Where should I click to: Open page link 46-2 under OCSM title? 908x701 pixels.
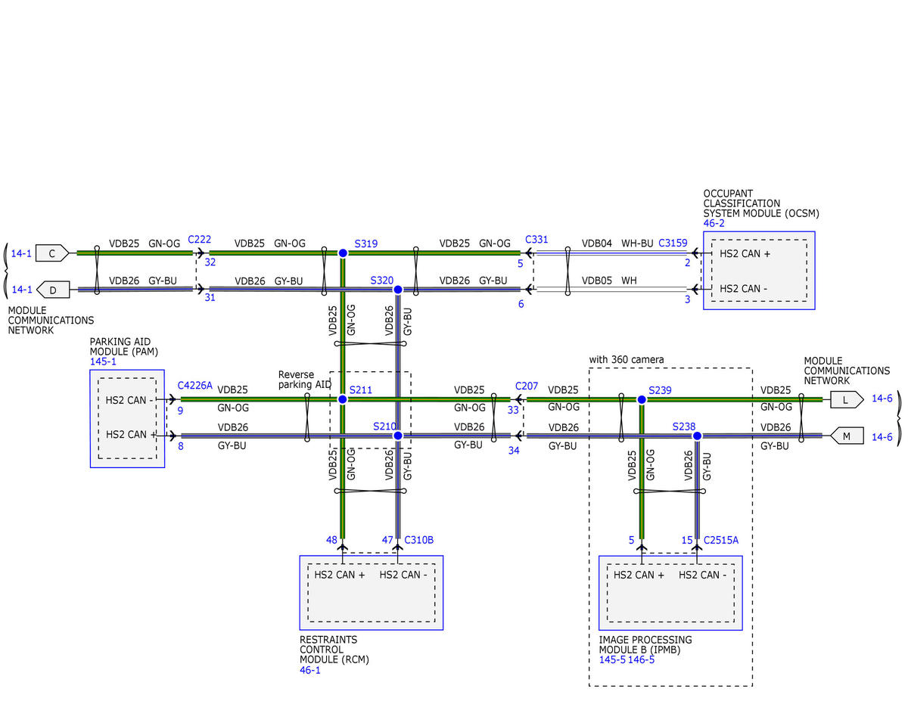pyautogui.click(x=714, y=224)
